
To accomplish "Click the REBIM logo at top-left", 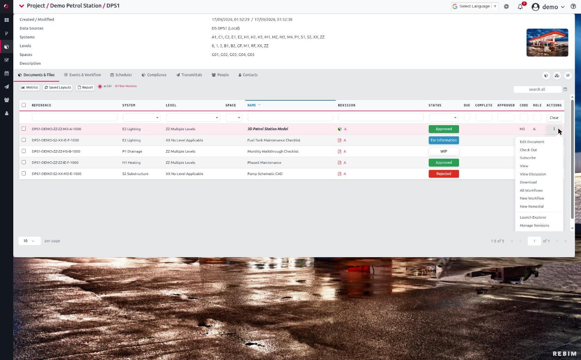I will coord(6,6).
